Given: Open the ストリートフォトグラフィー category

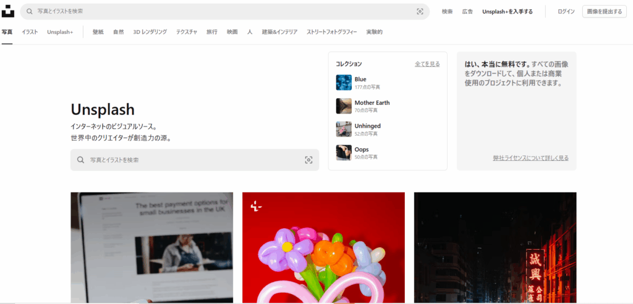Looking at the screenshot, I should tap(332, 32).
